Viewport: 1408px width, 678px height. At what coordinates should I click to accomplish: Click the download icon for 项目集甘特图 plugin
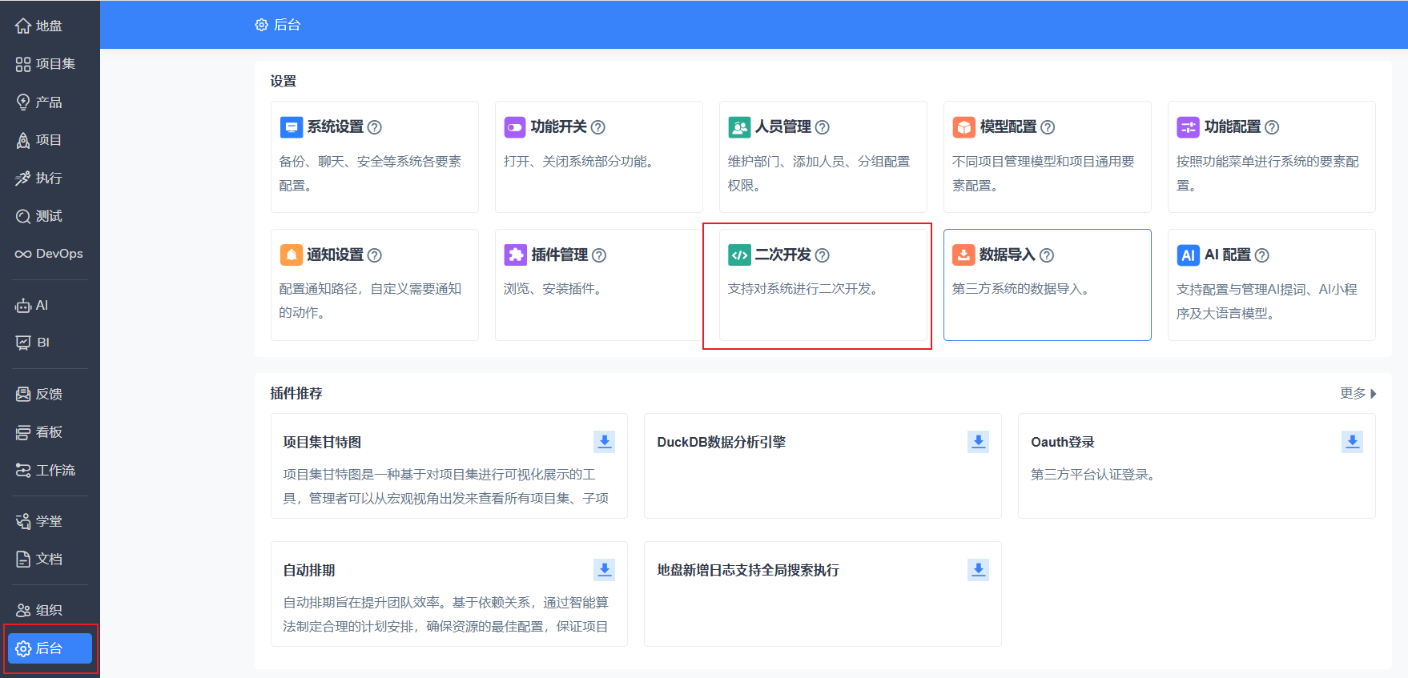coord(604,442)
